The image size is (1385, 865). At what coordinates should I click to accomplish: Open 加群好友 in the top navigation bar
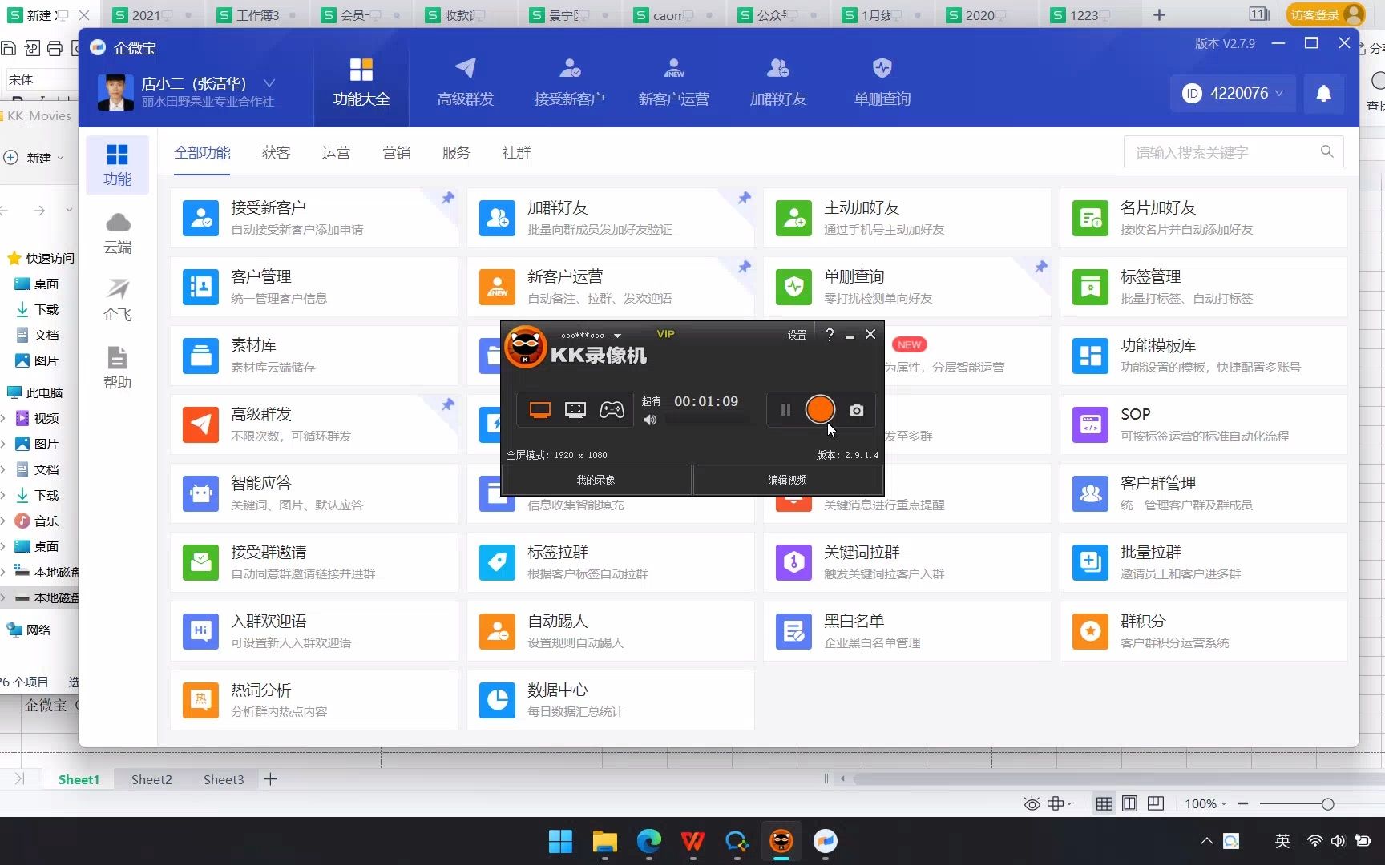click(x=778, y=82)
